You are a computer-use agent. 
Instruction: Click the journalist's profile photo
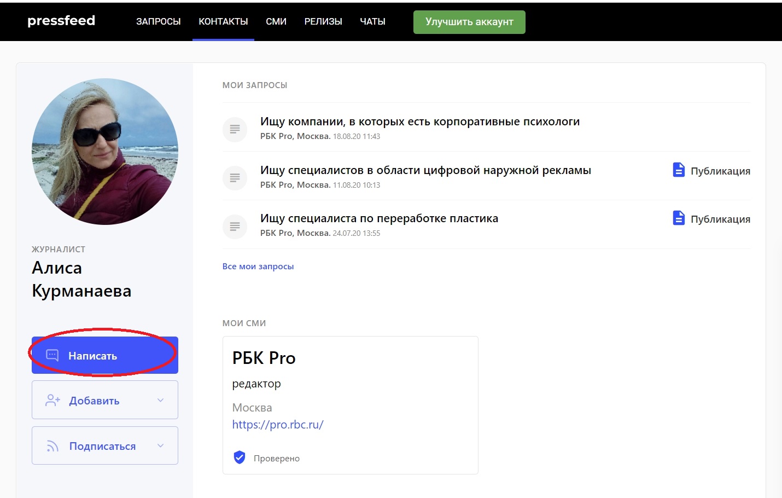(105, 152)
